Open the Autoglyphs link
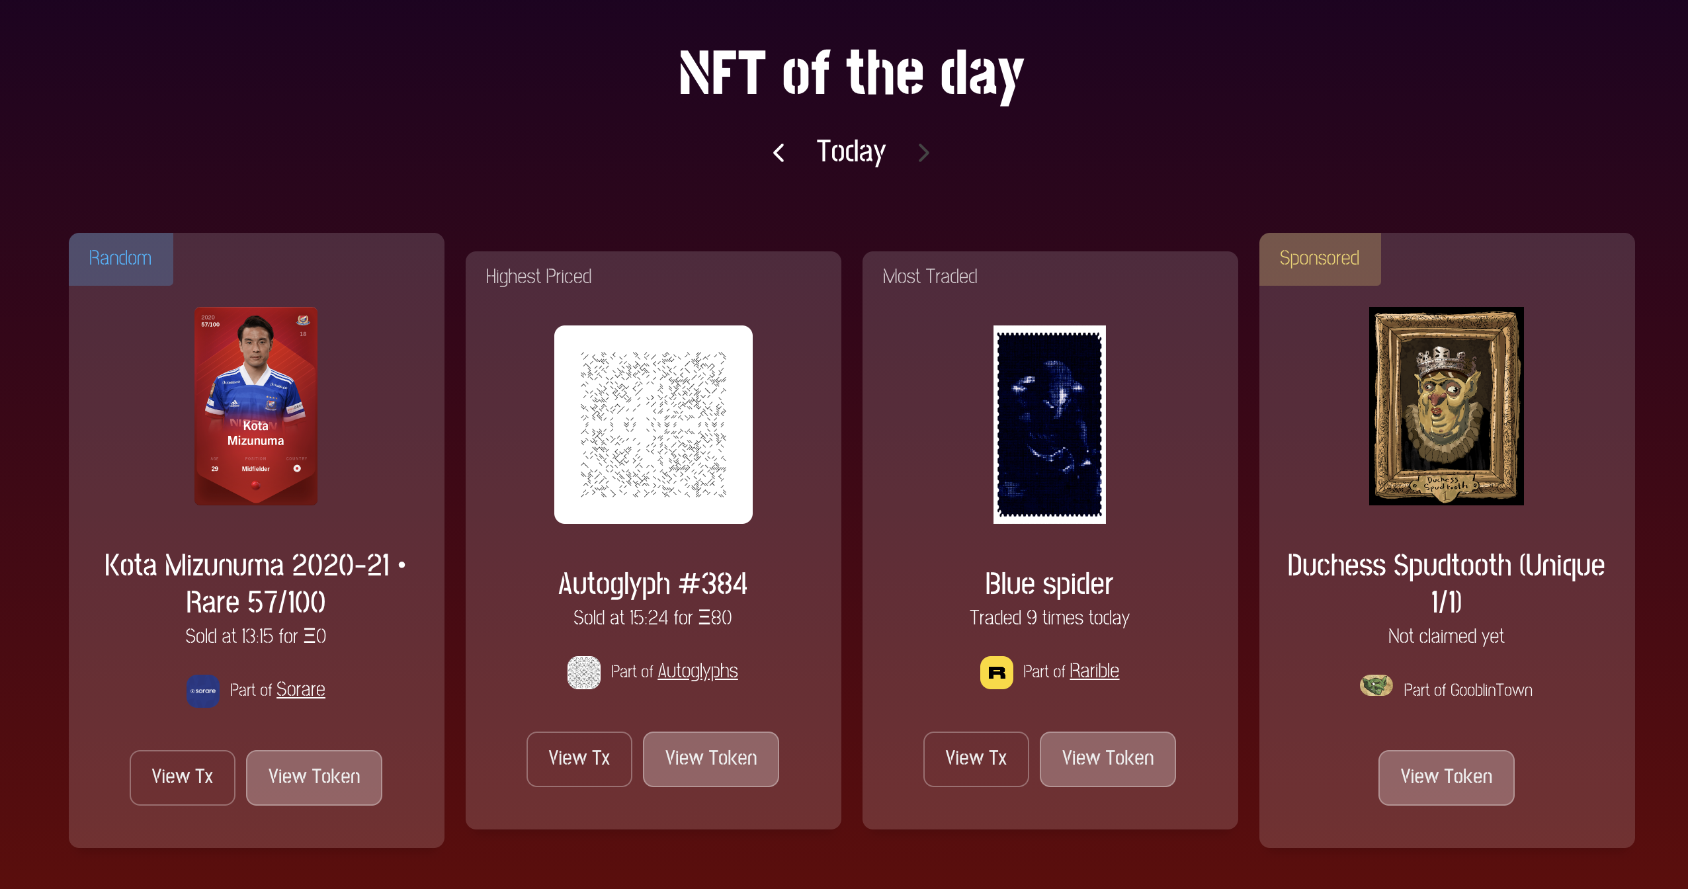 point(697,671)
